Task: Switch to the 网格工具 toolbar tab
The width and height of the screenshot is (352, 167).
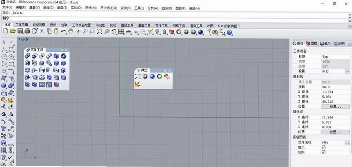Action: tap(179, 26)
